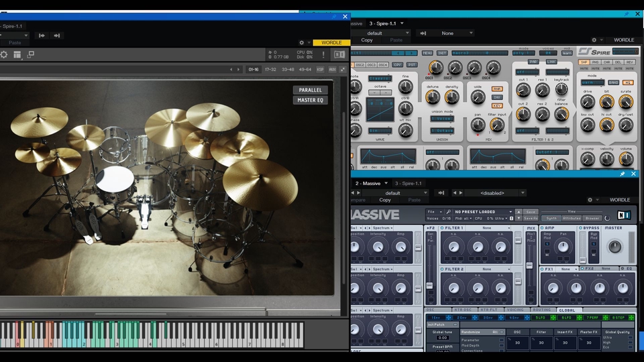This screenshot has width=644, height=362.
Task: Click Kontakt next multi page arrow
Action: click(238, 69)
